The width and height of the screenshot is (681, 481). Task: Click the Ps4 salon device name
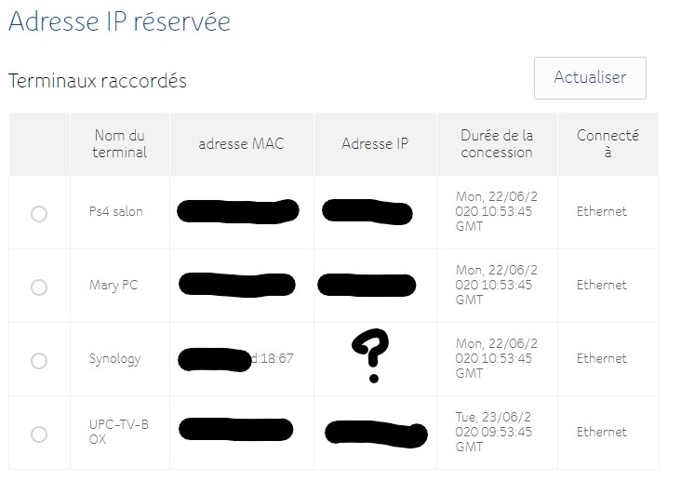tap(116, 211)
